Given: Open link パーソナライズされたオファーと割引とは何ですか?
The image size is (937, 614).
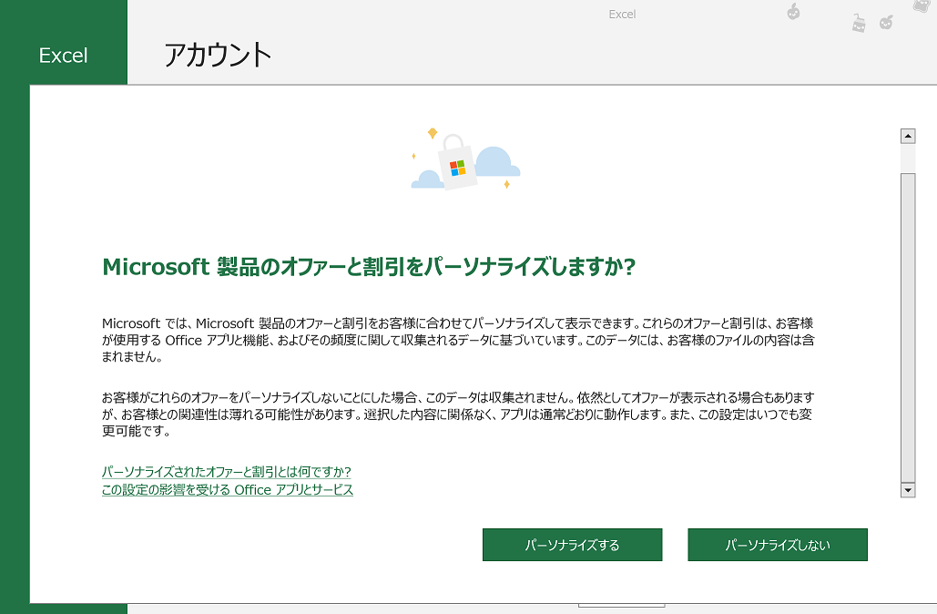Looking at the screenshot, I should pyautogui.click(x=227, y=472).
